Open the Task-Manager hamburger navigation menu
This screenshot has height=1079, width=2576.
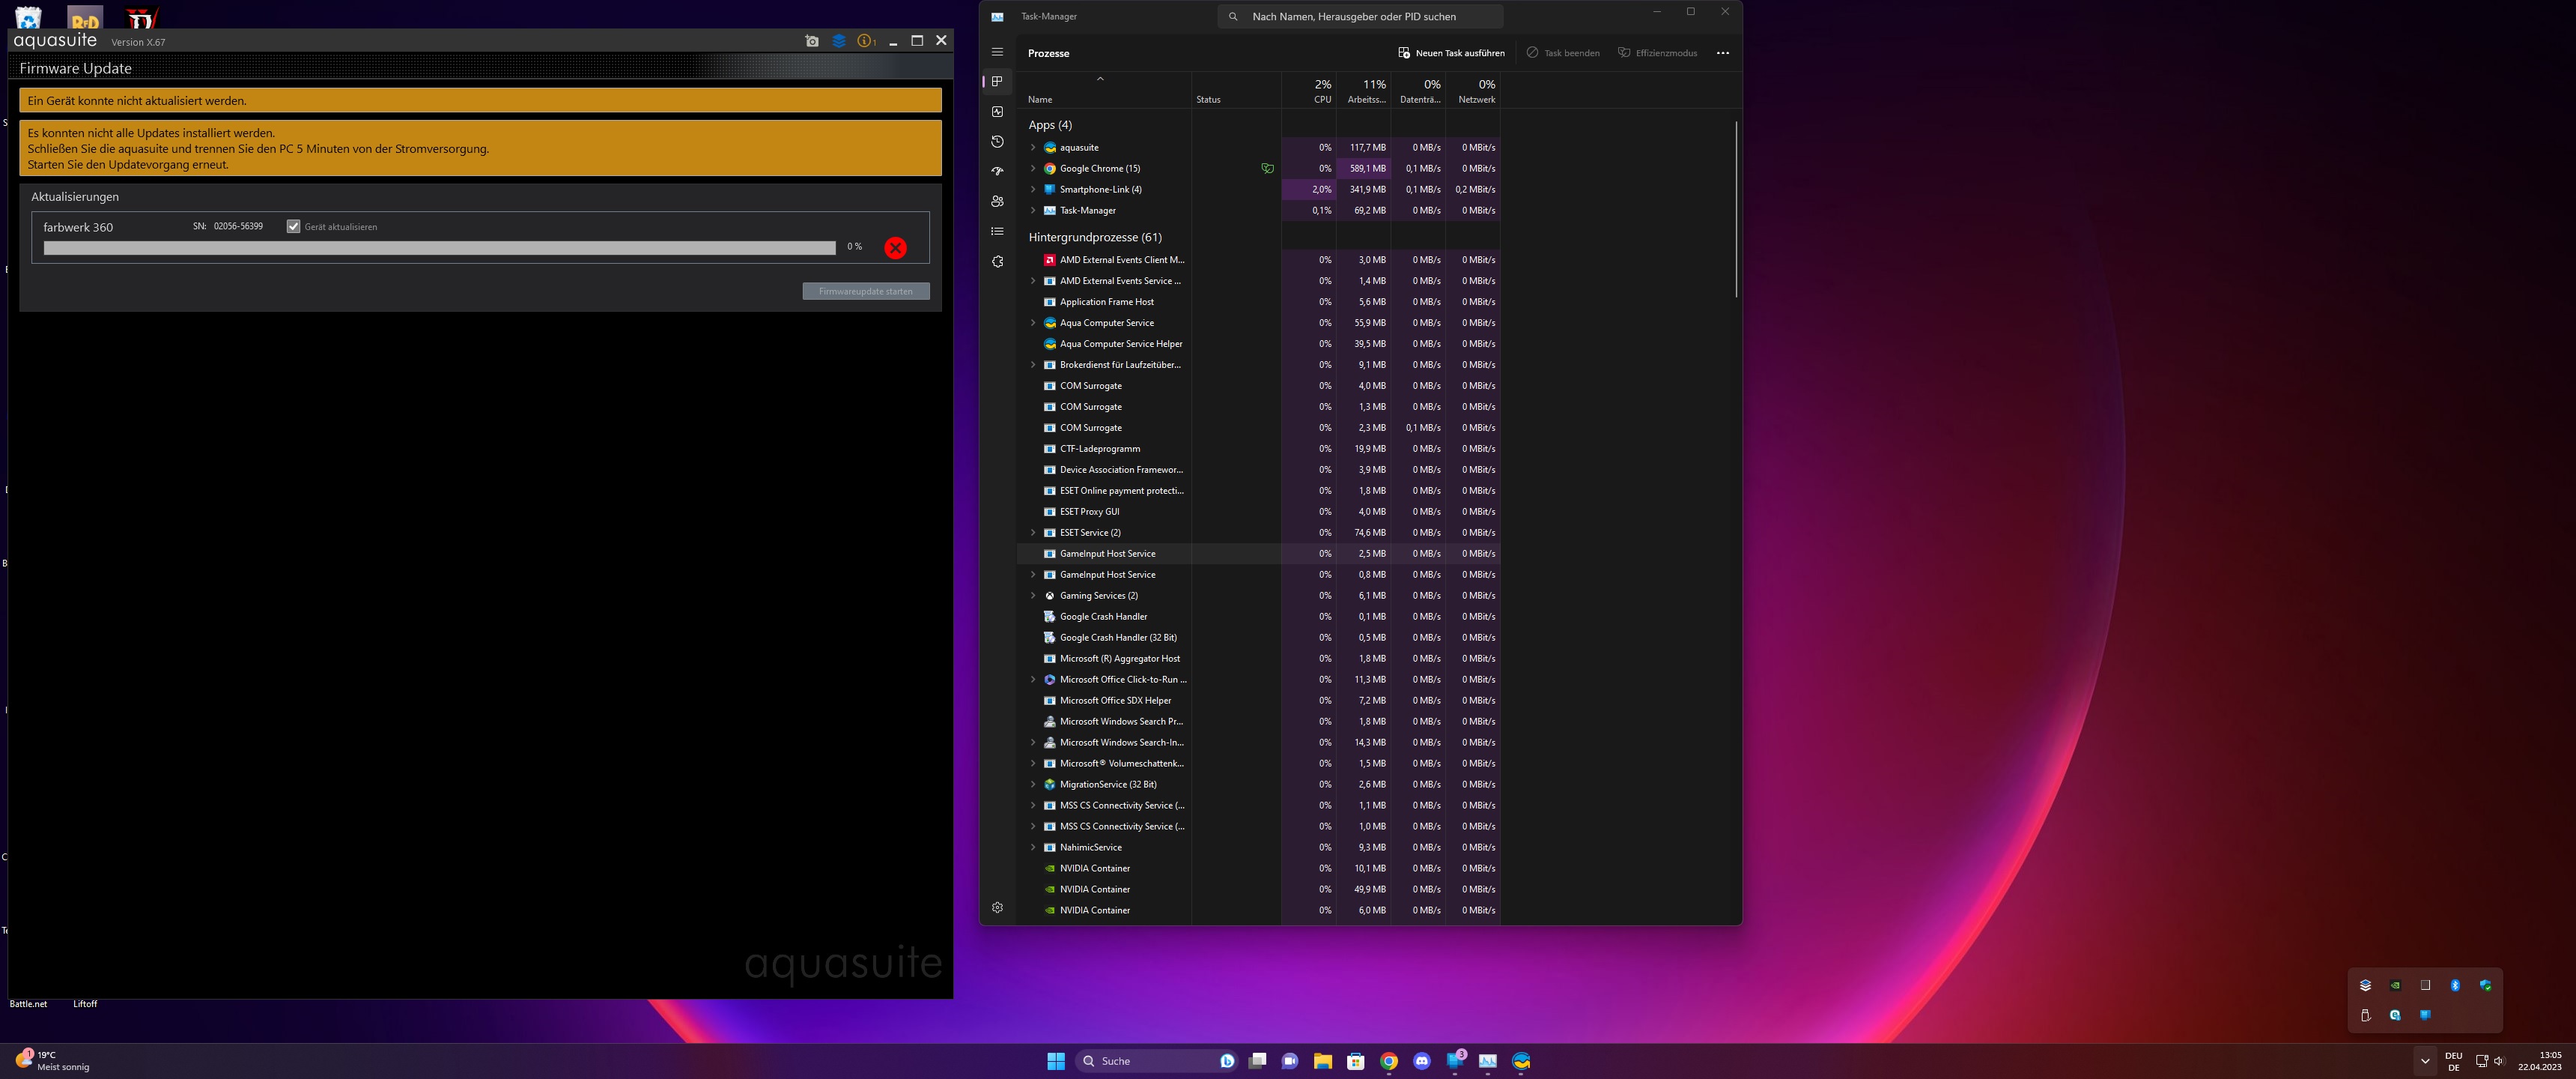(997, 52)
